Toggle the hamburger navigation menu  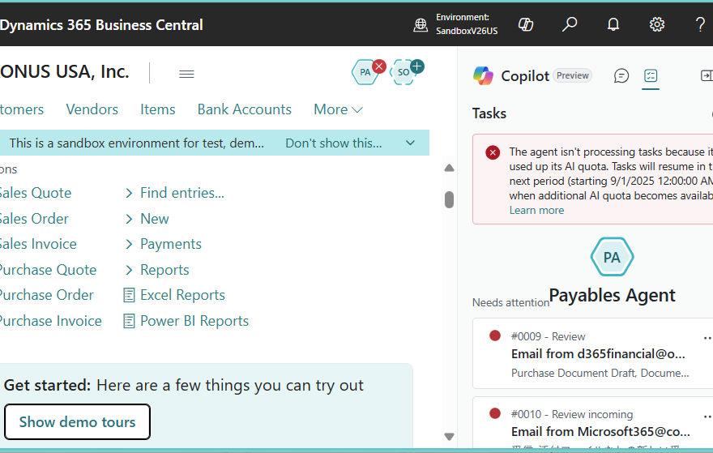click(186, 74)
